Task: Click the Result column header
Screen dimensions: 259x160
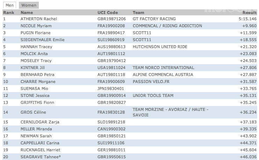Action: [250, 13]
